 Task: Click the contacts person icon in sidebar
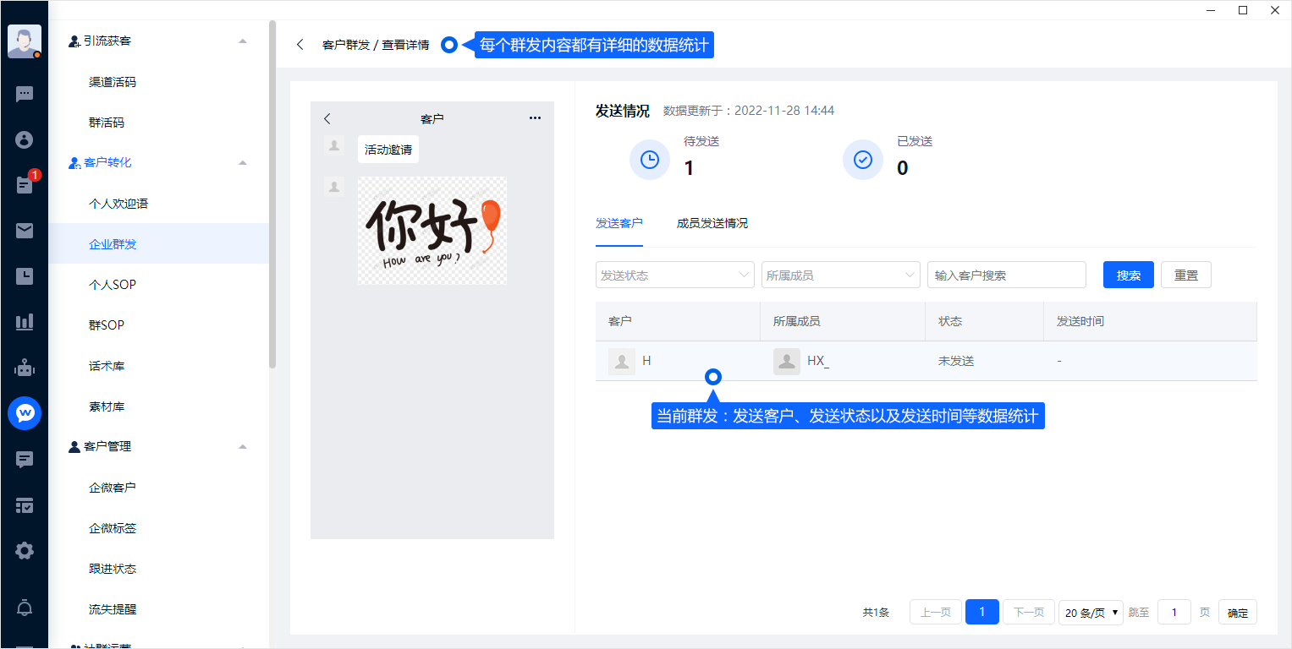(x=25, y=139)
